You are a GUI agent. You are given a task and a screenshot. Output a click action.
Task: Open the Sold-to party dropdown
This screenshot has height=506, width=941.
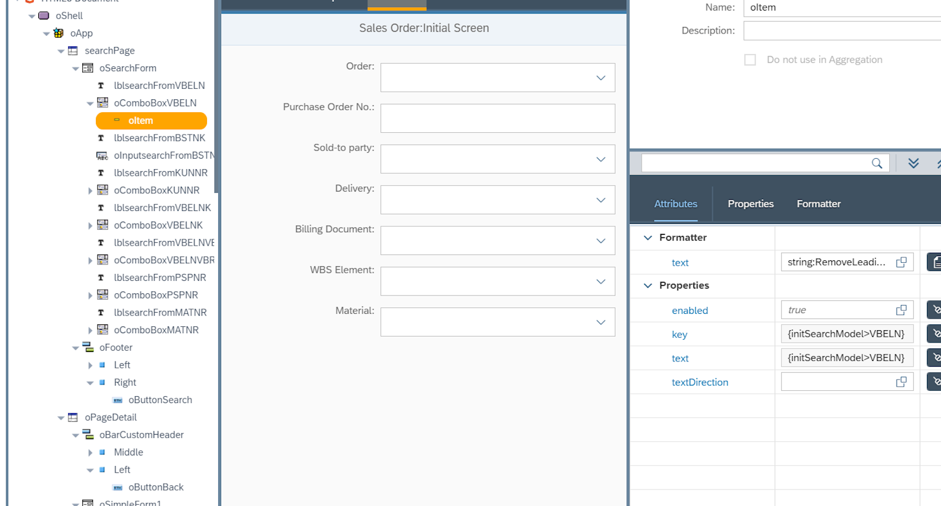(x=600, y=159)
